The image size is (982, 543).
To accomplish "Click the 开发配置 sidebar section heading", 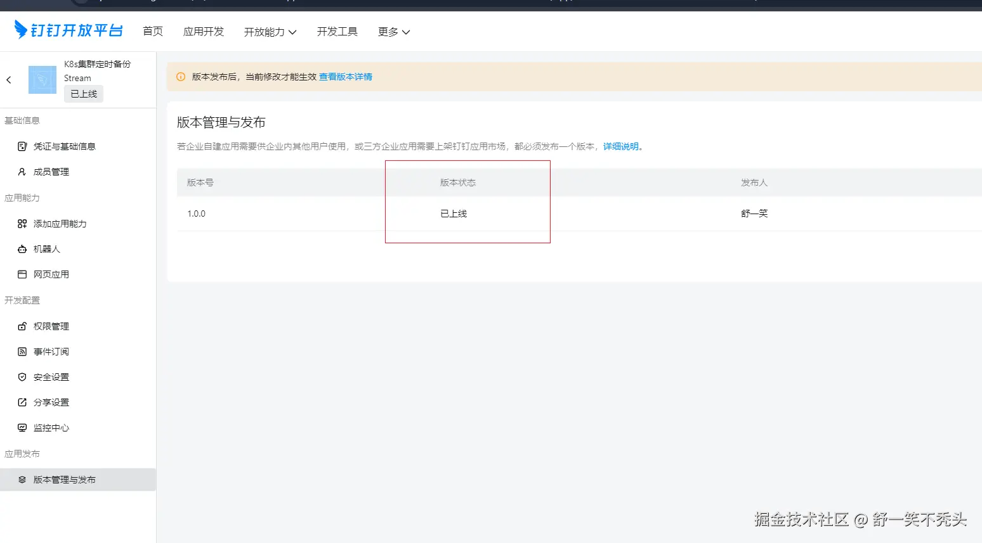I will pyautogui.click(x=22, y=300).
